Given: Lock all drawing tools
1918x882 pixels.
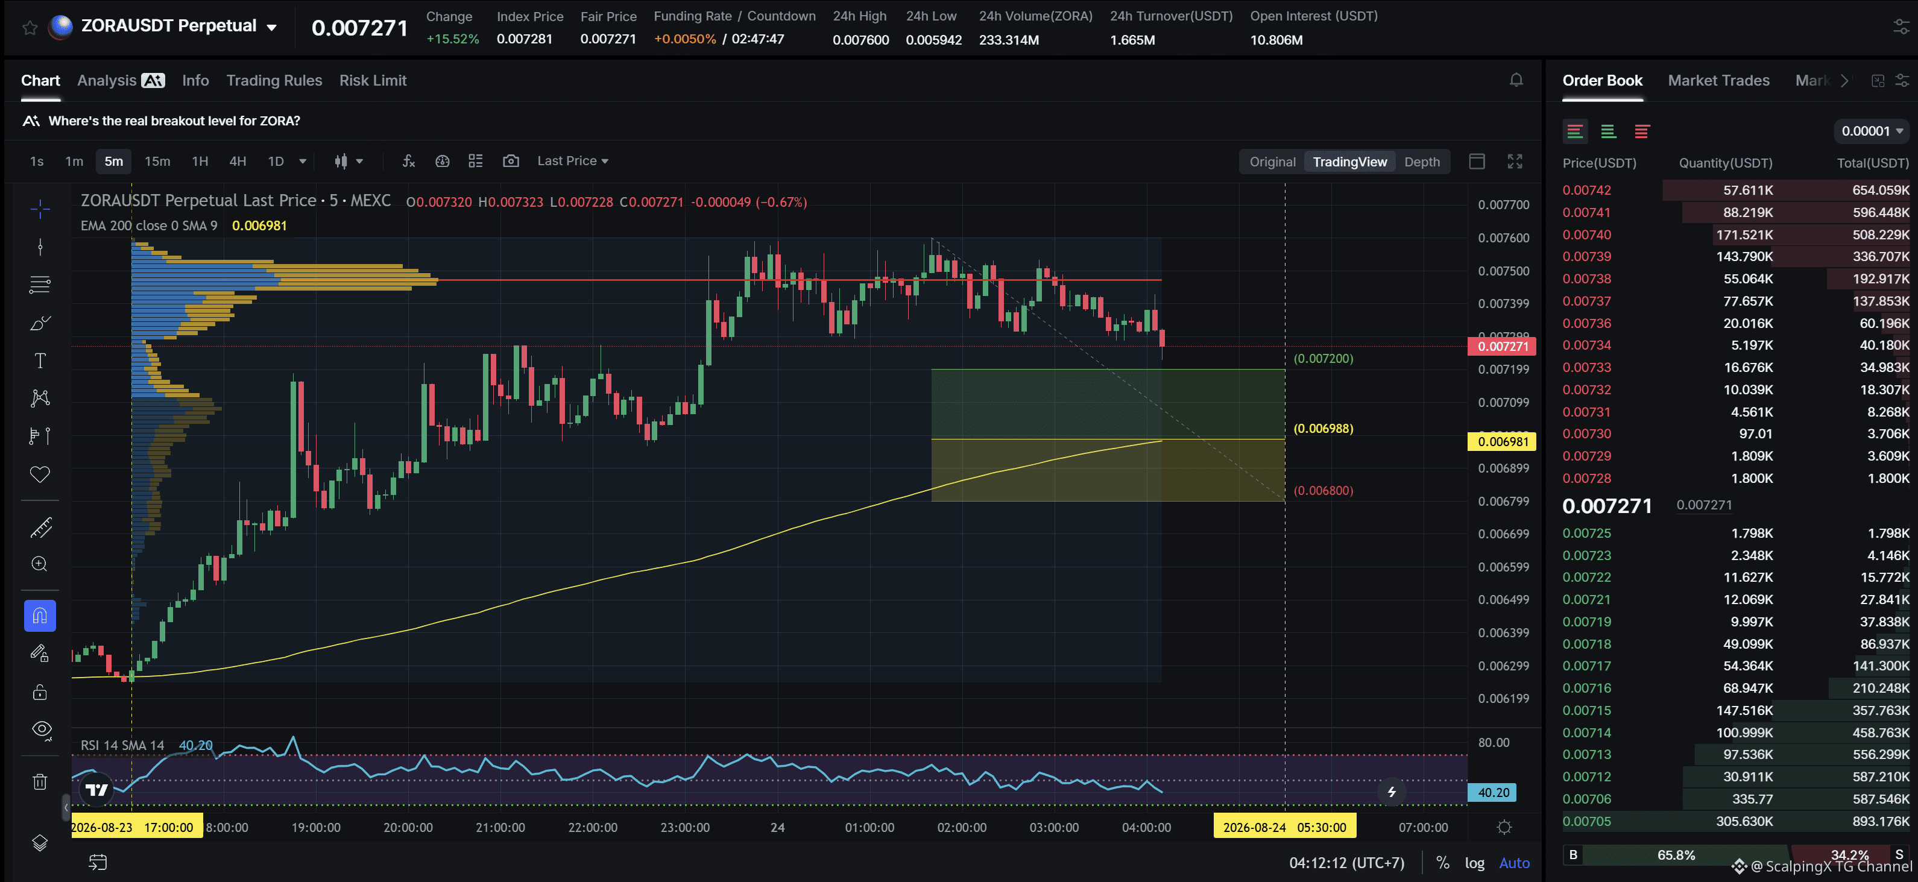Looking at the screenshot, I should 40,692.
